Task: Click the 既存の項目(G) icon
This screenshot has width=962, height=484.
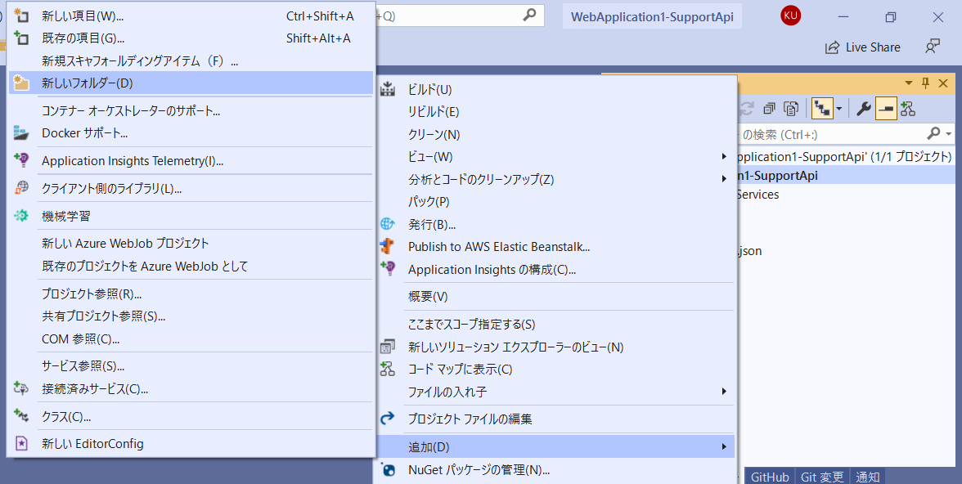Action: (21, 38)
